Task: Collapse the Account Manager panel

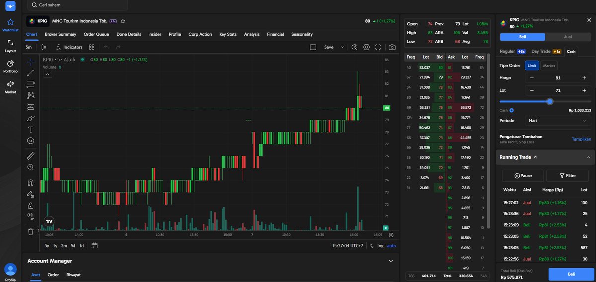Action: click(x=391, y=261)
